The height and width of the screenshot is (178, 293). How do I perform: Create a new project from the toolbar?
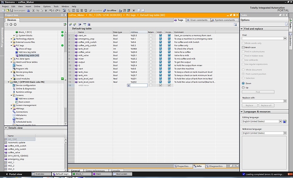(3, 11)
